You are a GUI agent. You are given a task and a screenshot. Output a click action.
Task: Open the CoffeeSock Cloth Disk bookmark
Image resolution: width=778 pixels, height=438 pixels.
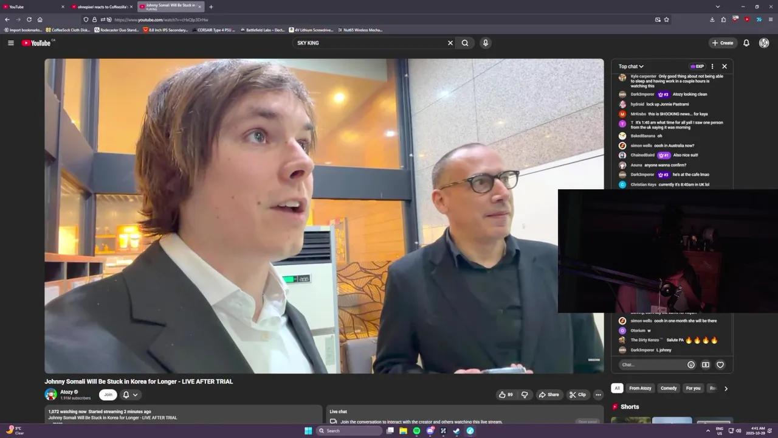tap(68, 30)
